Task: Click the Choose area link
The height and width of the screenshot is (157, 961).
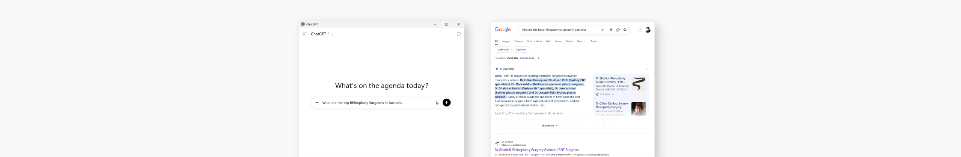Action: (527, 58)
